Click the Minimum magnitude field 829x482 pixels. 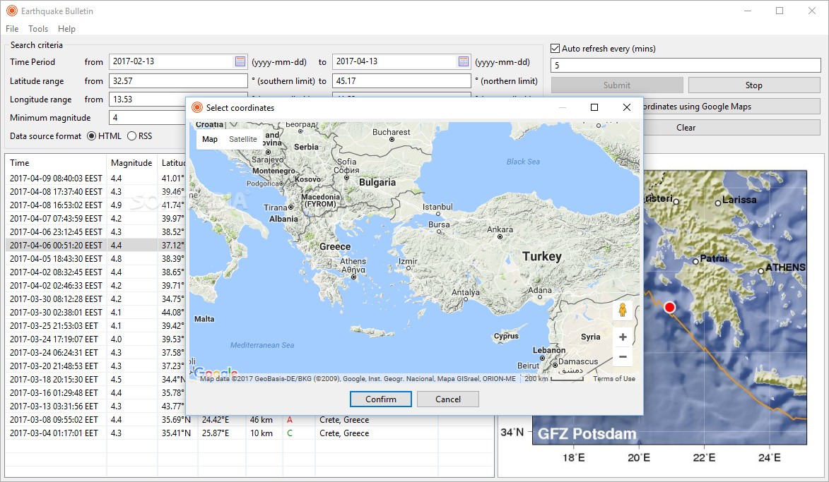point(147,118)
